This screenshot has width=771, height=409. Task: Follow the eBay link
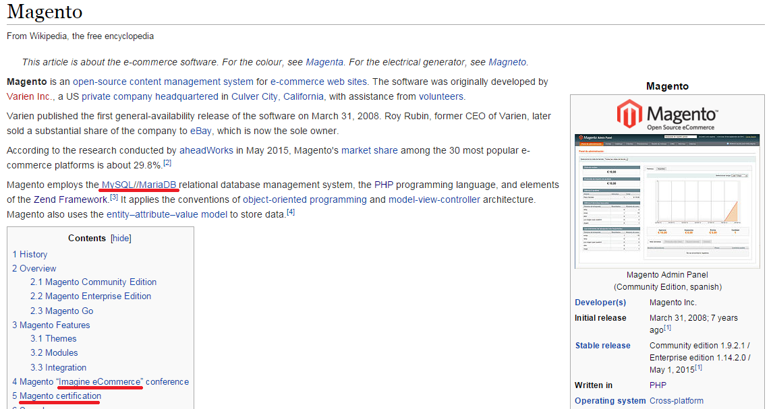click(x=200, y=131)
